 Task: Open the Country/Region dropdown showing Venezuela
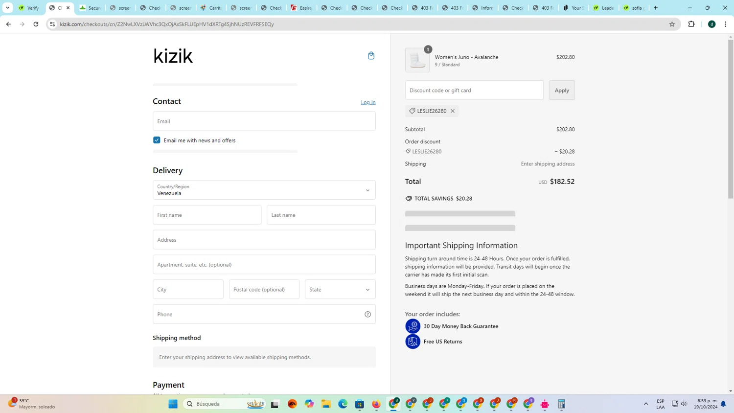(264, 190)
